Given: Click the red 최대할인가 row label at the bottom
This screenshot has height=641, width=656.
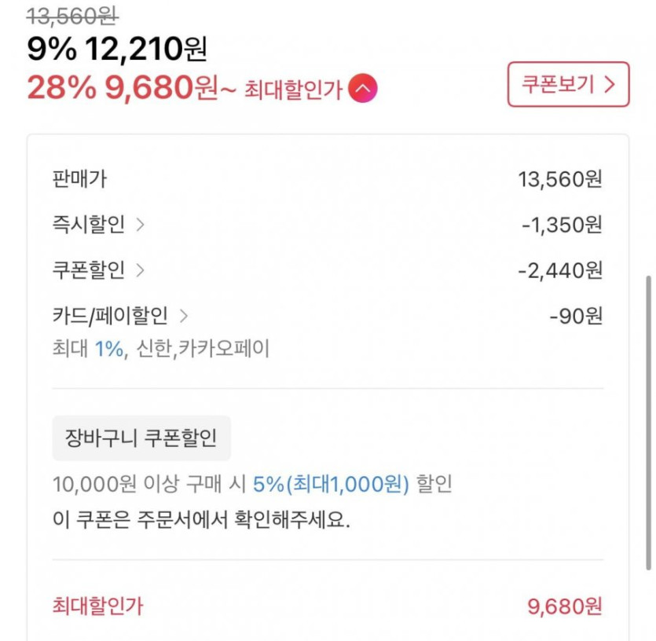Looking at the screenshot, I should pyautogui.click(x=98, y=606).
